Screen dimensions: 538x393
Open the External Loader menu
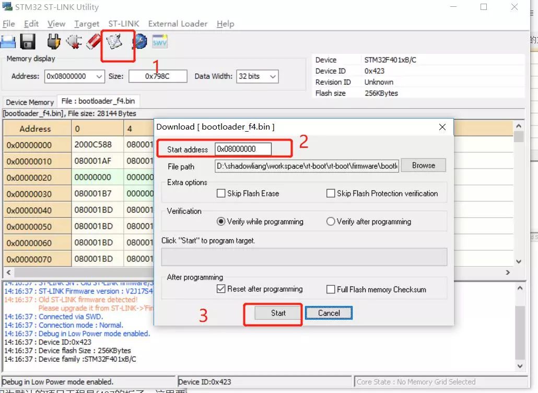click(x=178, y=24)
